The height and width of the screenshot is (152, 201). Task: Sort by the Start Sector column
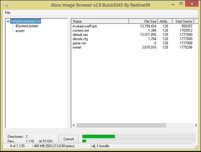tap(184, 21)
